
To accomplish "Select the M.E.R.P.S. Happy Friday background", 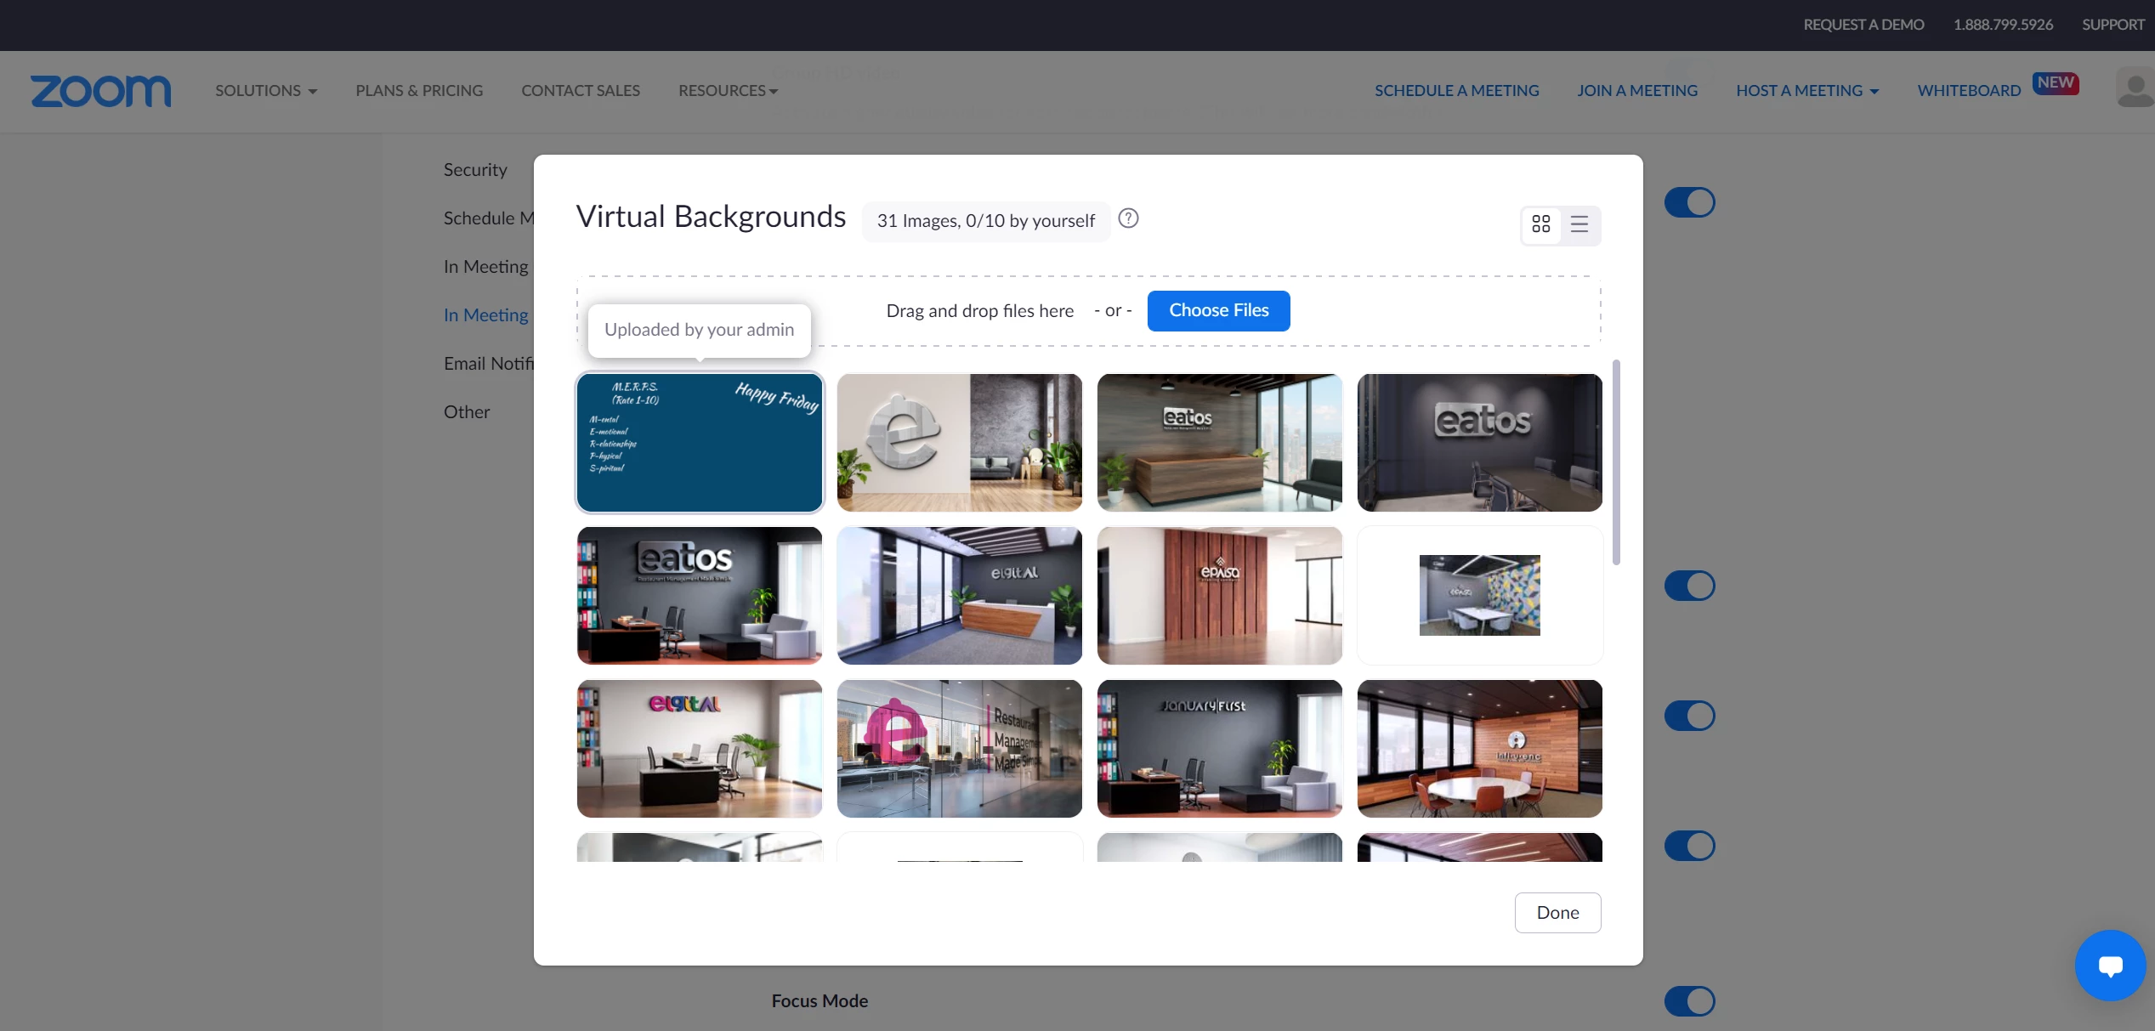I will pyautogui.click(x=700, y=443).
